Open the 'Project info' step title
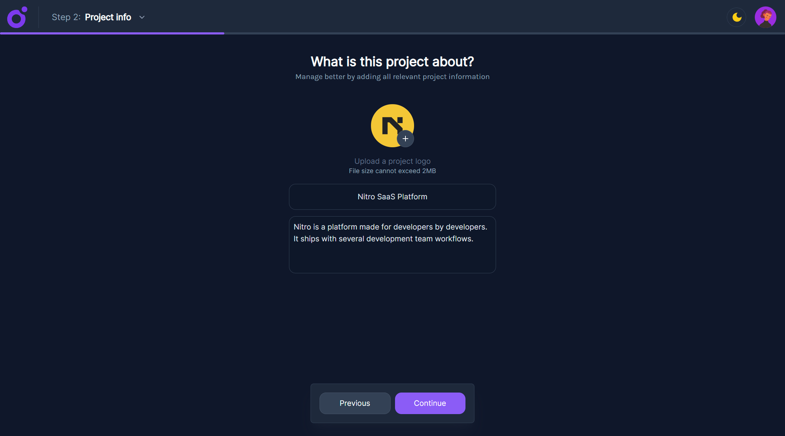 [108, 17]
